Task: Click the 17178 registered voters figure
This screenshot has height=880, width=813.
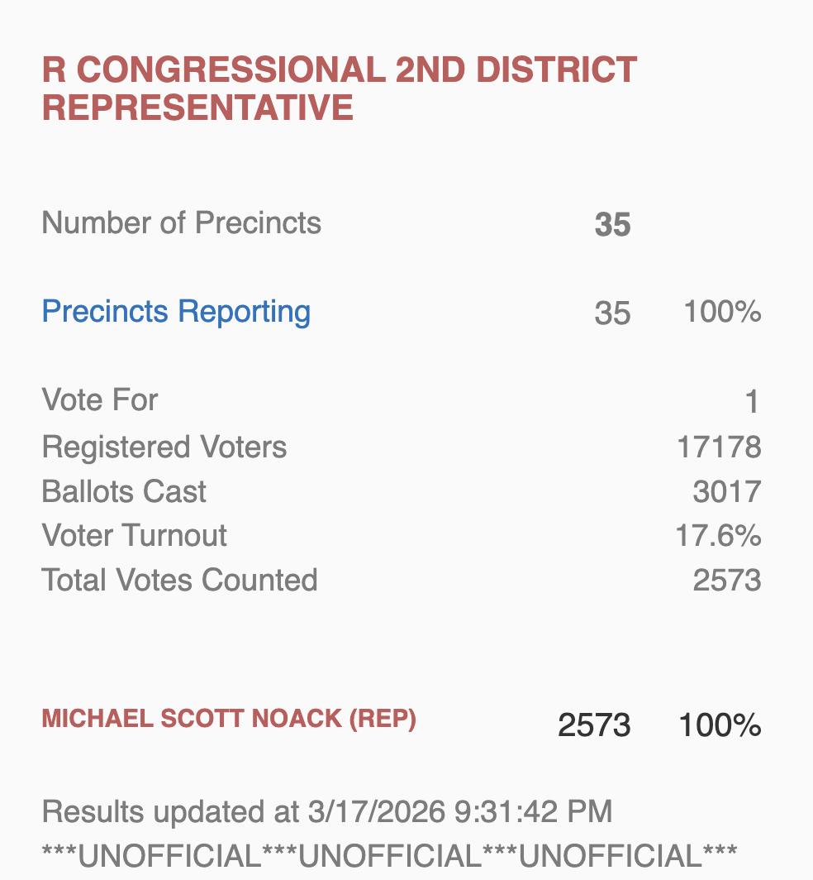Action: click(x=718, y=447)
